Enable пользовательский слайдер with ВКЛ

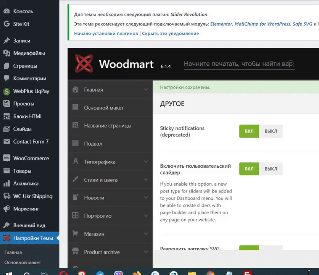249,169
